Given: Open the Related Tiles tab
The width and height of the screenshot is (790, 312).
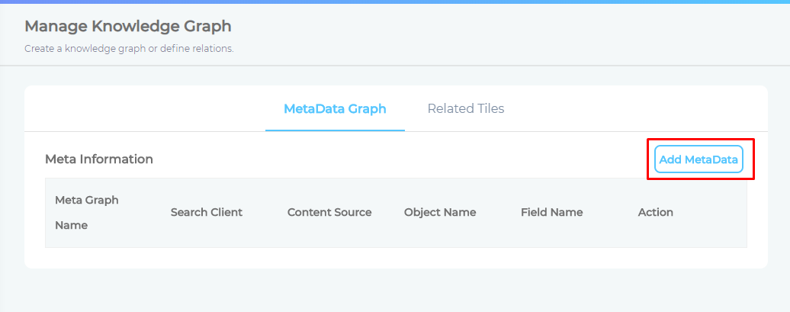Looking at the screenshot, I should pos(466,109).
